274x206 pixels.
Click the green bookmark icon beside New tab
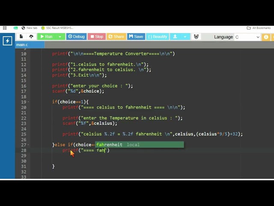(x=15, y=28)
